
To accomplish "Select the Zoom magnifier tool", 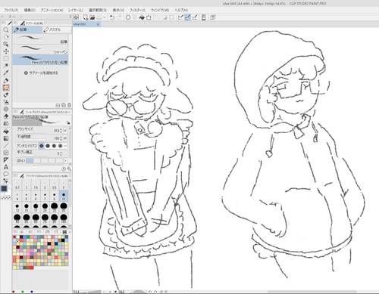I will tap(6, 30).
